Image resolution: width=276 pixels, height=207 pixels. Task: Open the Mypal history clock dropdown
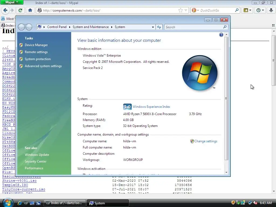point(260,11)
